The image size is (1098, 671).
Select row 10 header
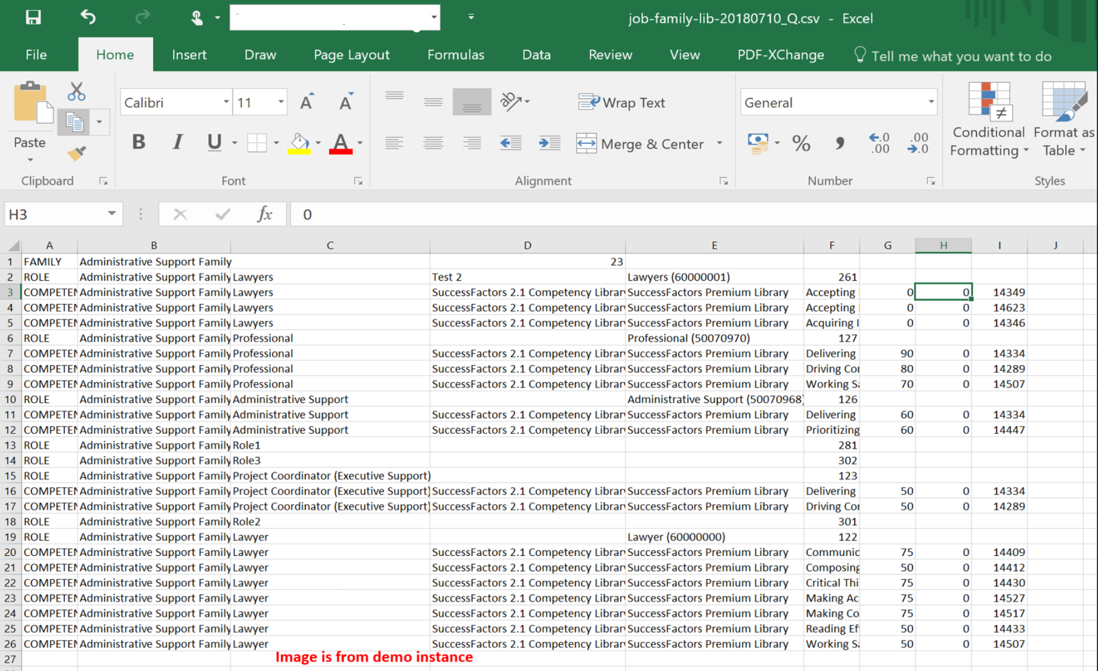click(x=10, y=399)
